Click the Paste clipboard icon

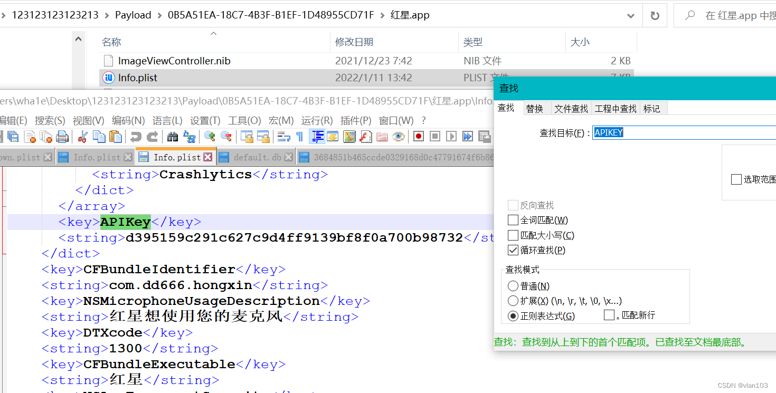116,137
